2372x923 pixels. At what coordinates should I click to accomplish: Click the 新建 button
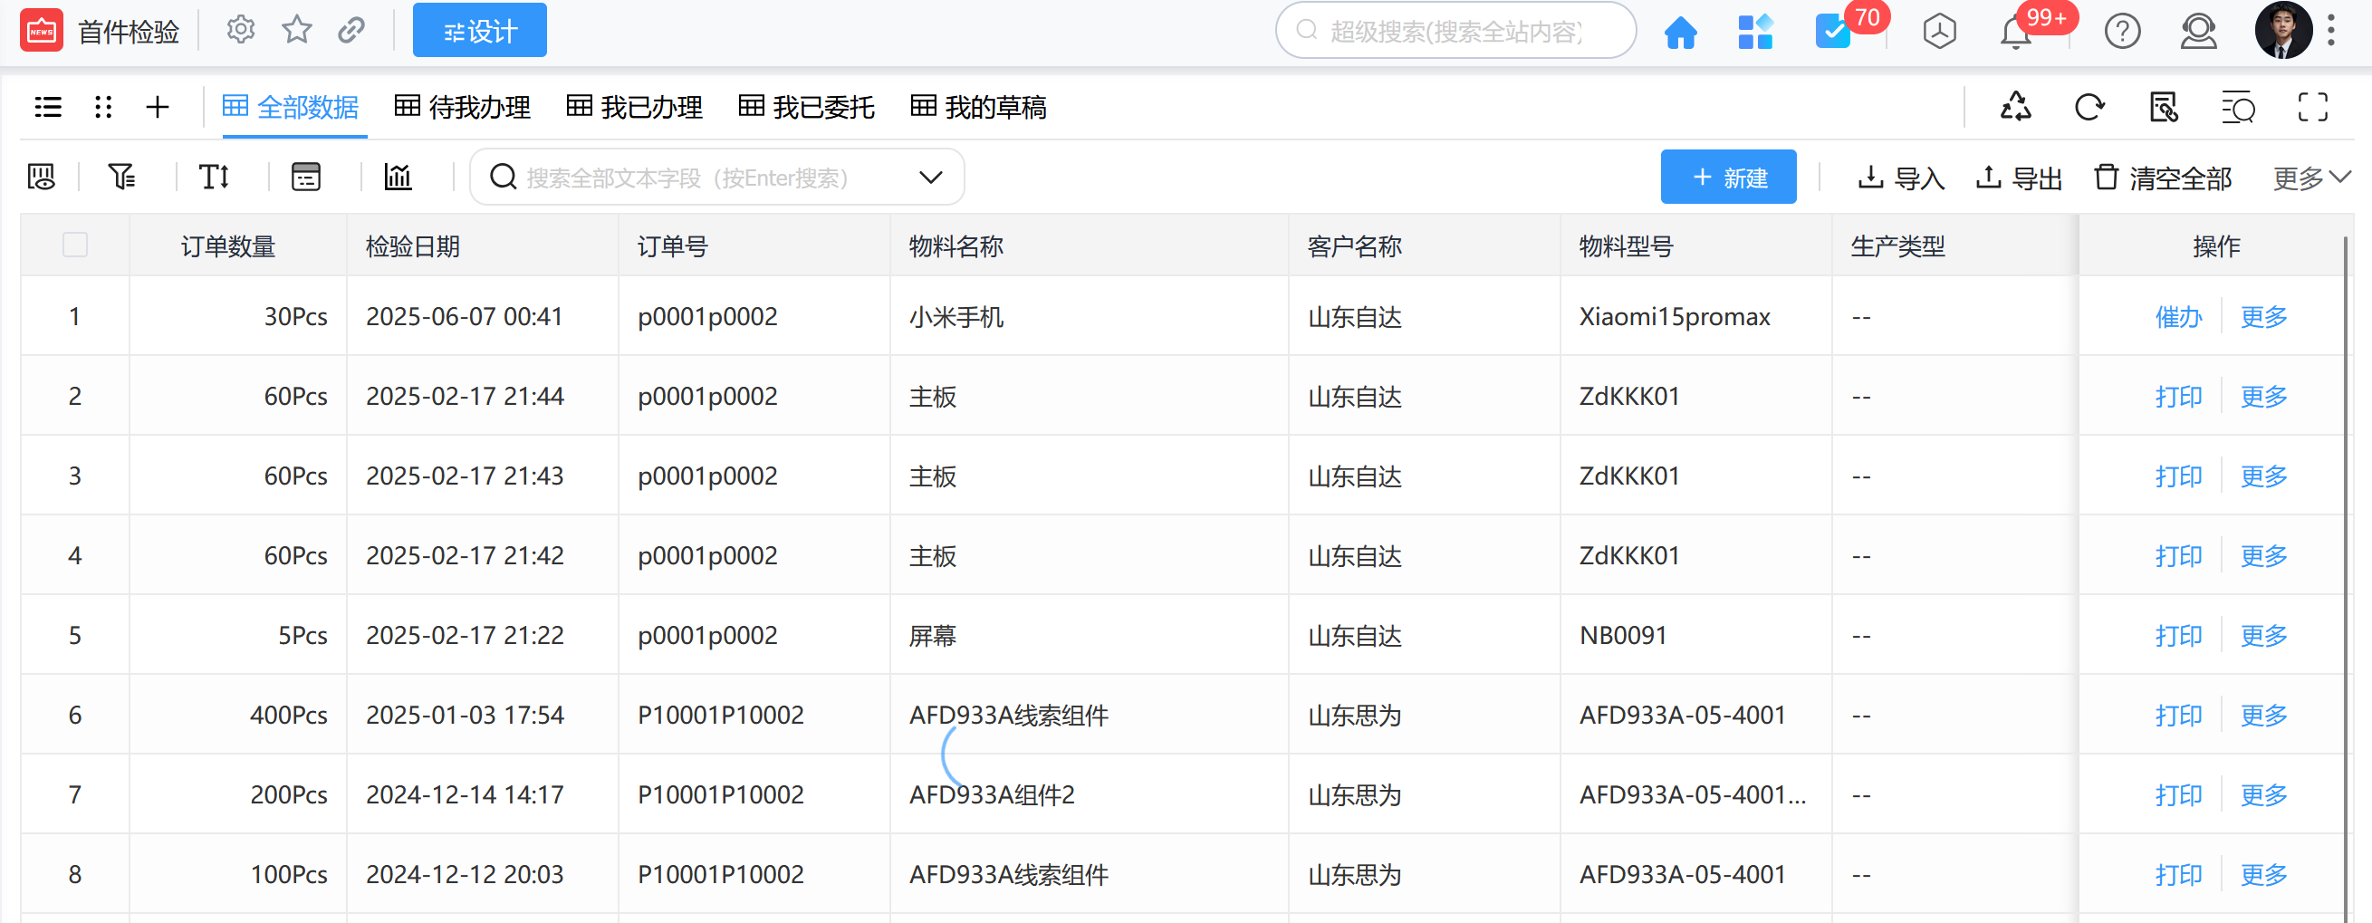tap(1727, 177)
